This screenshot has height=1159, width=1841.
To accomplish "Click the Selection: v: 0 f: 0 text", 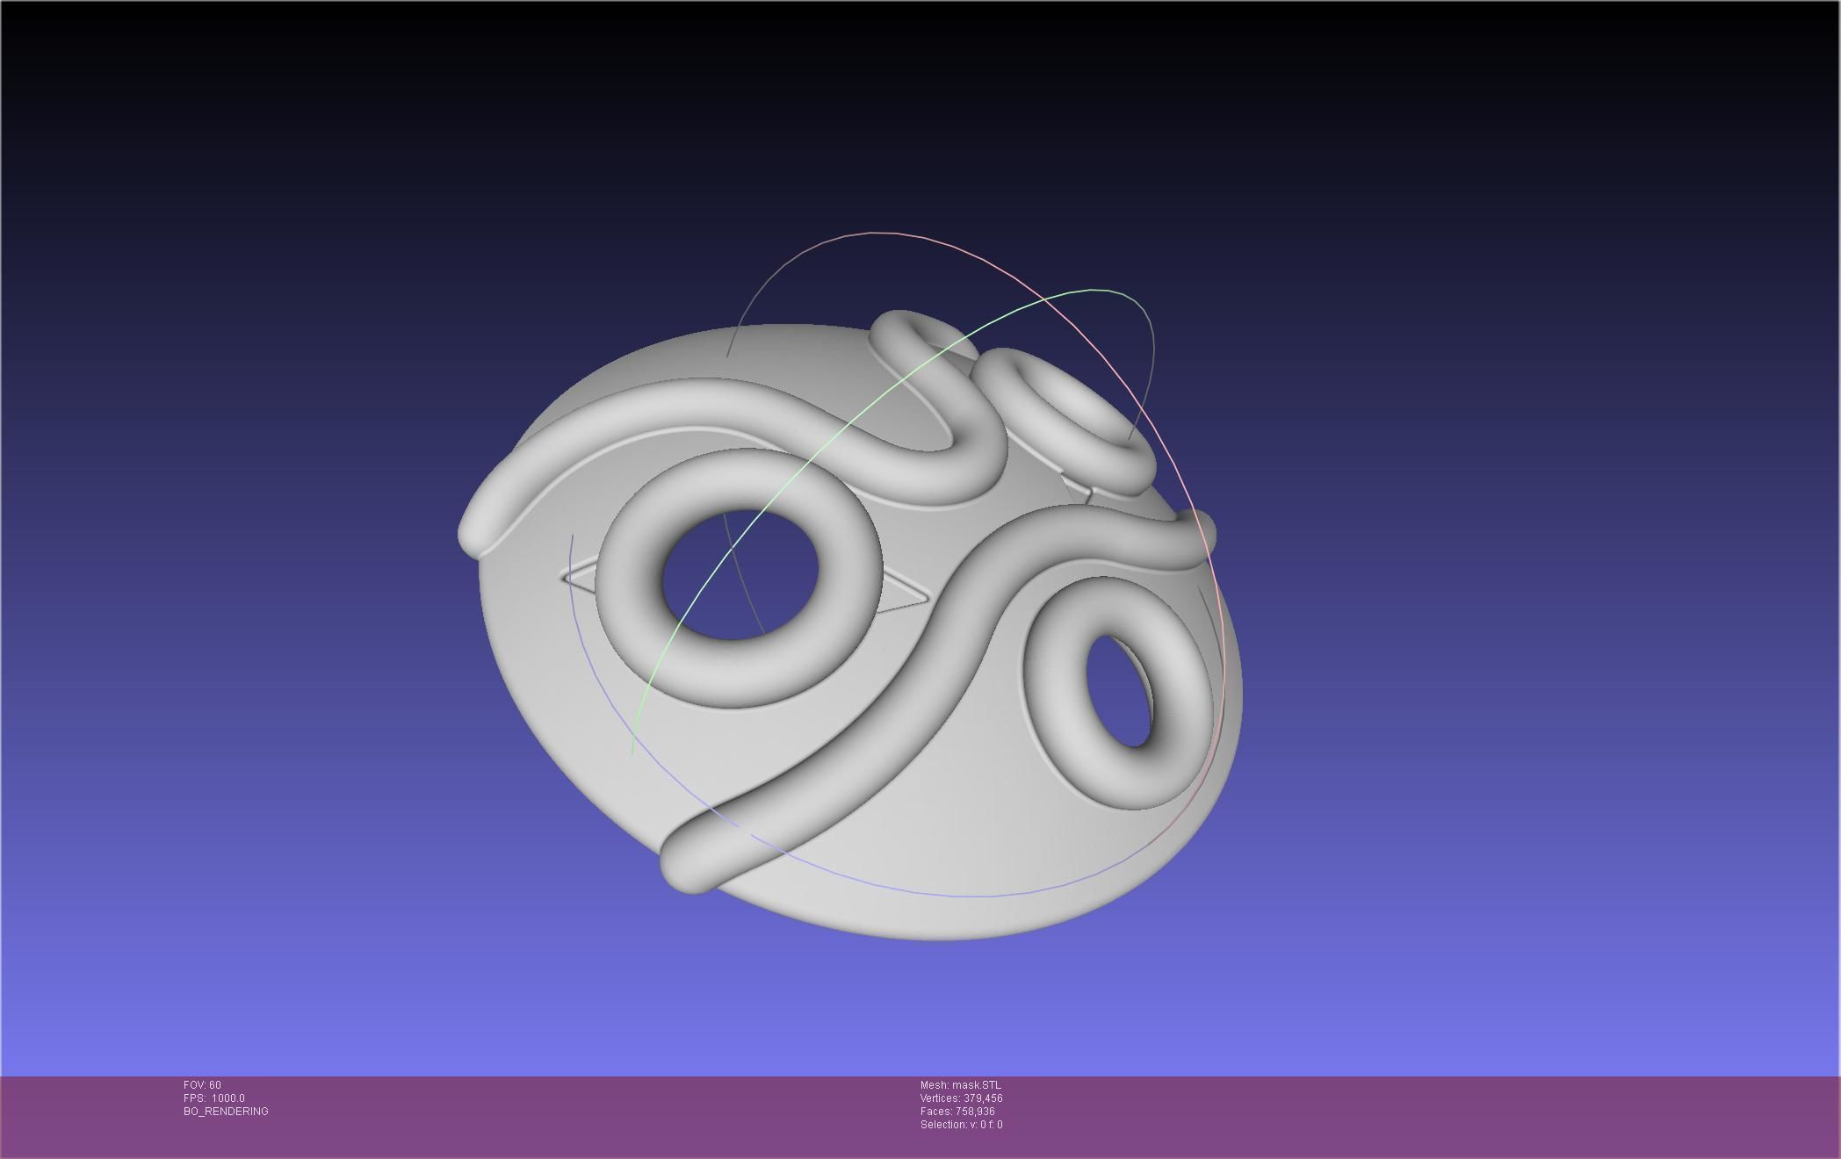I will click(x=961, y=1125).
